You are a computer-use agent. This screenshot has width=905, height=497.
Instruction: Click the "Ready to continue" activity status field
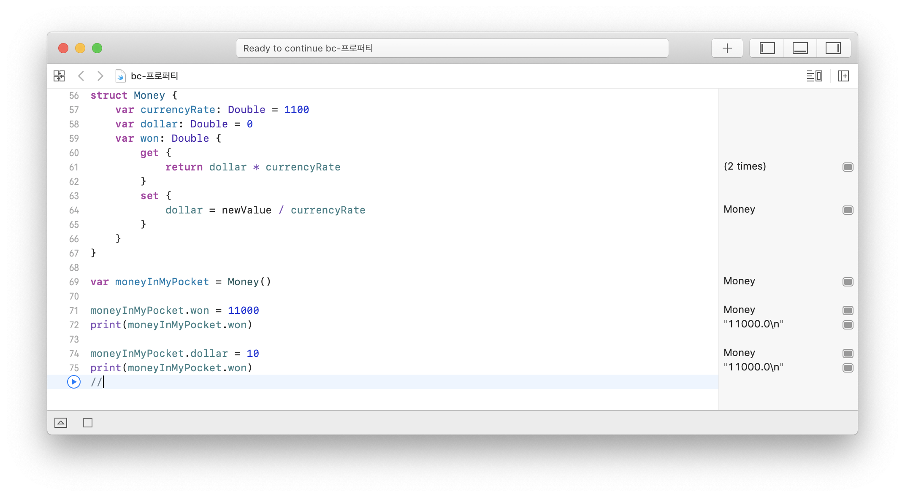(452, 48)
